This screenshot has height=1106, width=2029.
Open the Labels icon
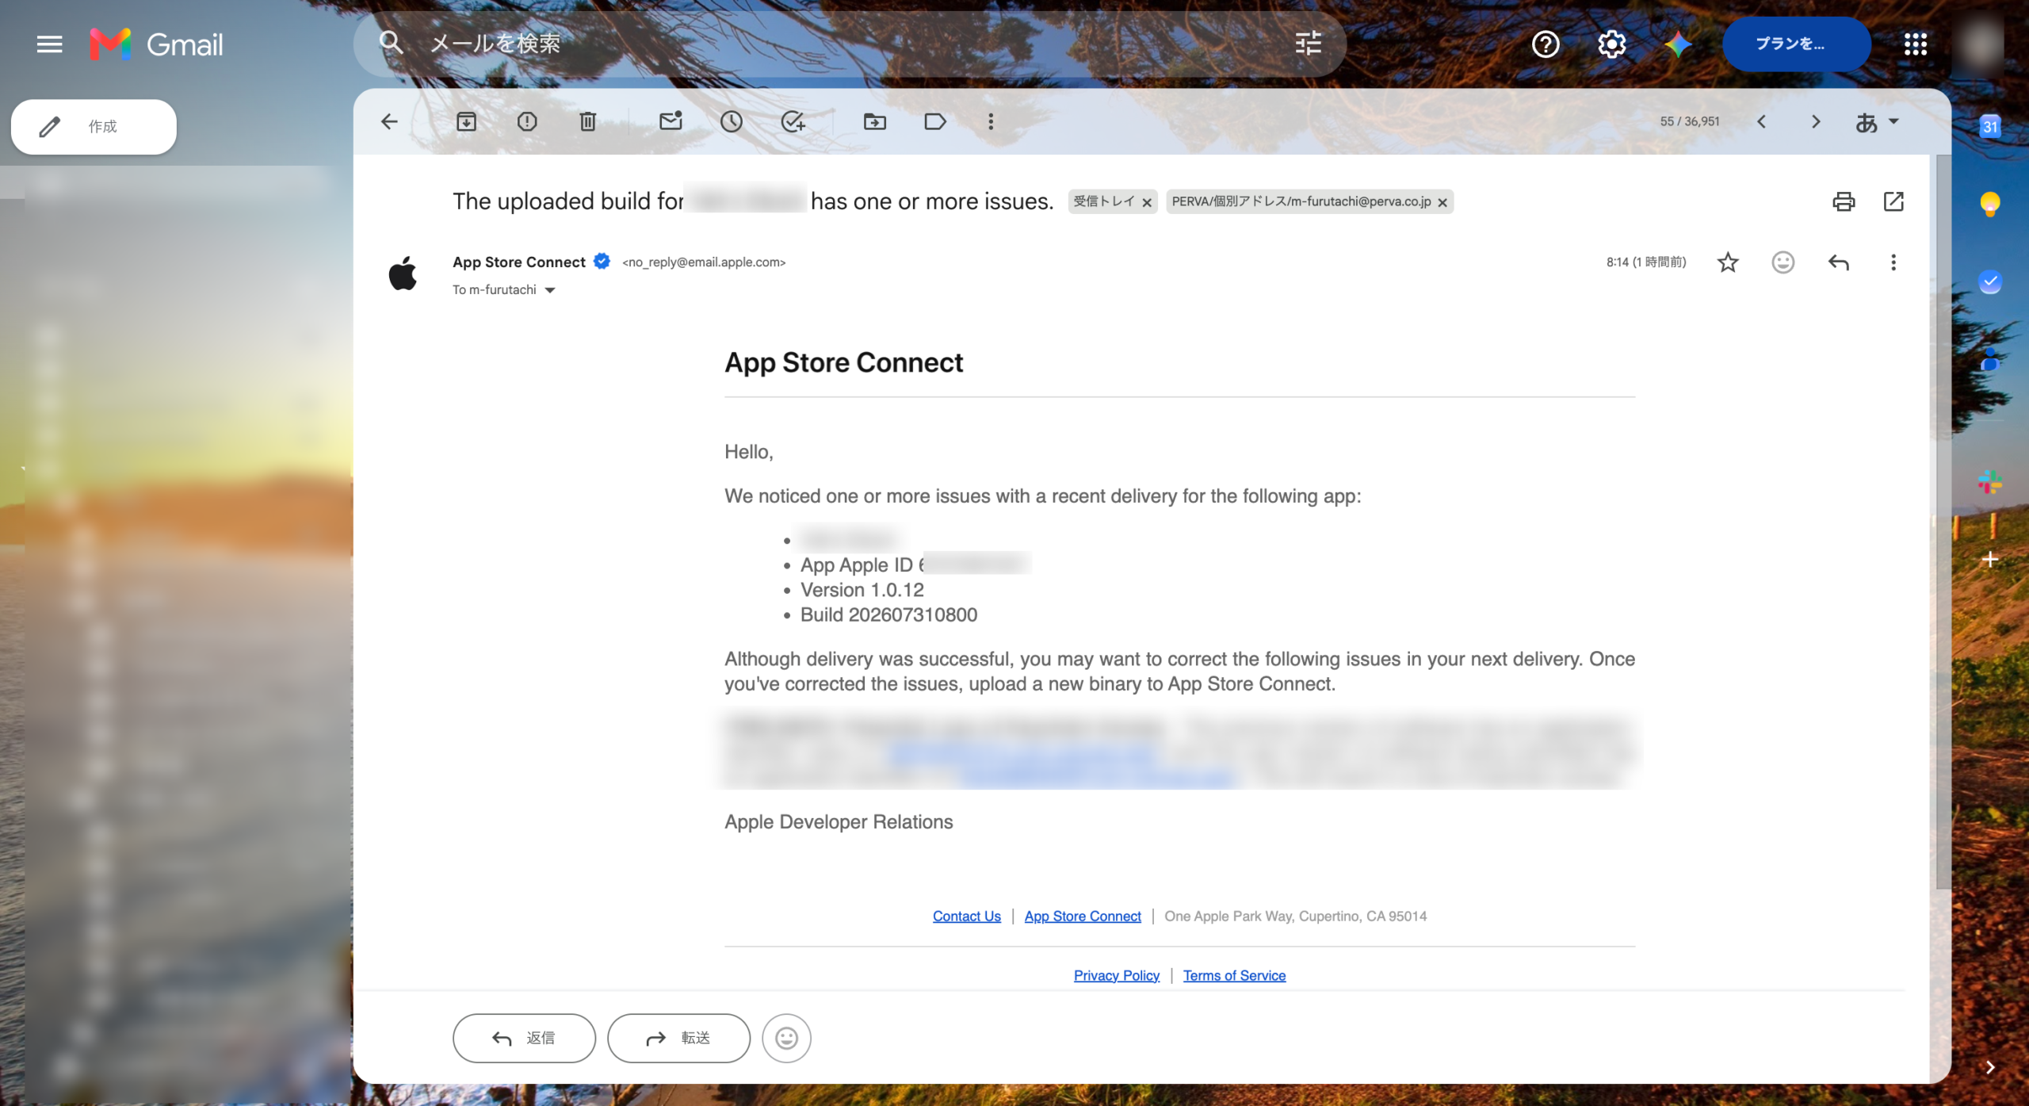tap(935, 121)
